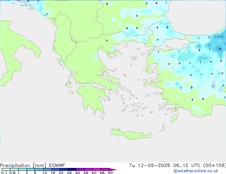Pick the 30–35 mm purple legend swatch
Viewport: 226px width, 174px height.
coord(80,169)
